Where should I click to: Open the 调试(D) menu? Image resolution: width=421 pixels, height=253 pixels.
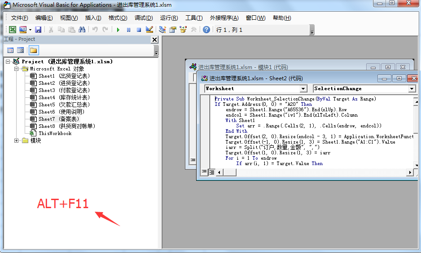point(144,18)
